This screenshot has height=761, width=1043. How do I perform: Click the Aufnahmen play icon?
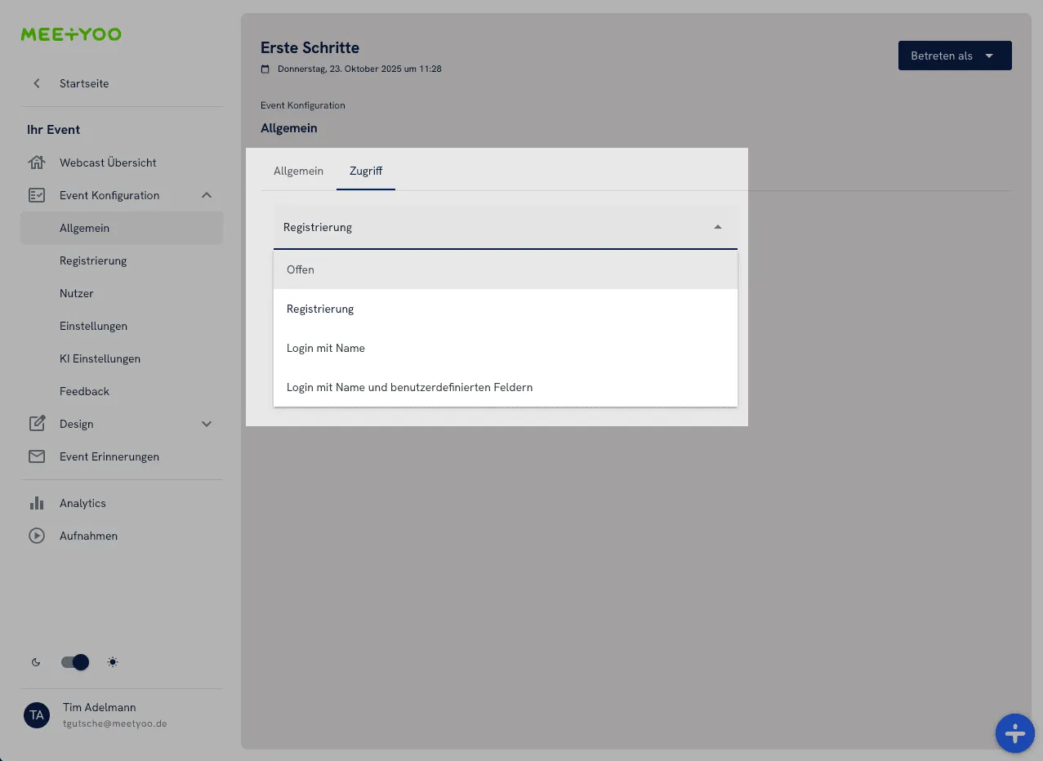pos(37,536)
